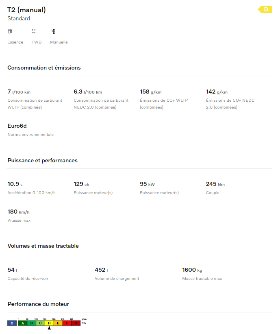This screenshot has height=334, width=280.
Task: Select the red F rating
Action: pyautogui.click(x=67, y=323)
